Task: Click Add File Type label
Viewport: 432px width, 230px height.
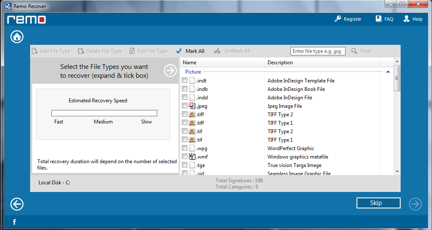Action: coord(55,51)
